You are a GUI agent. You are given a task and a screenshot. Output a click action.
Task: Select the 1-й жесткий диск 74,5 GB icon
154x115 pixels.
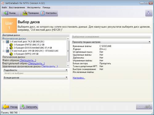pos(7,42)
